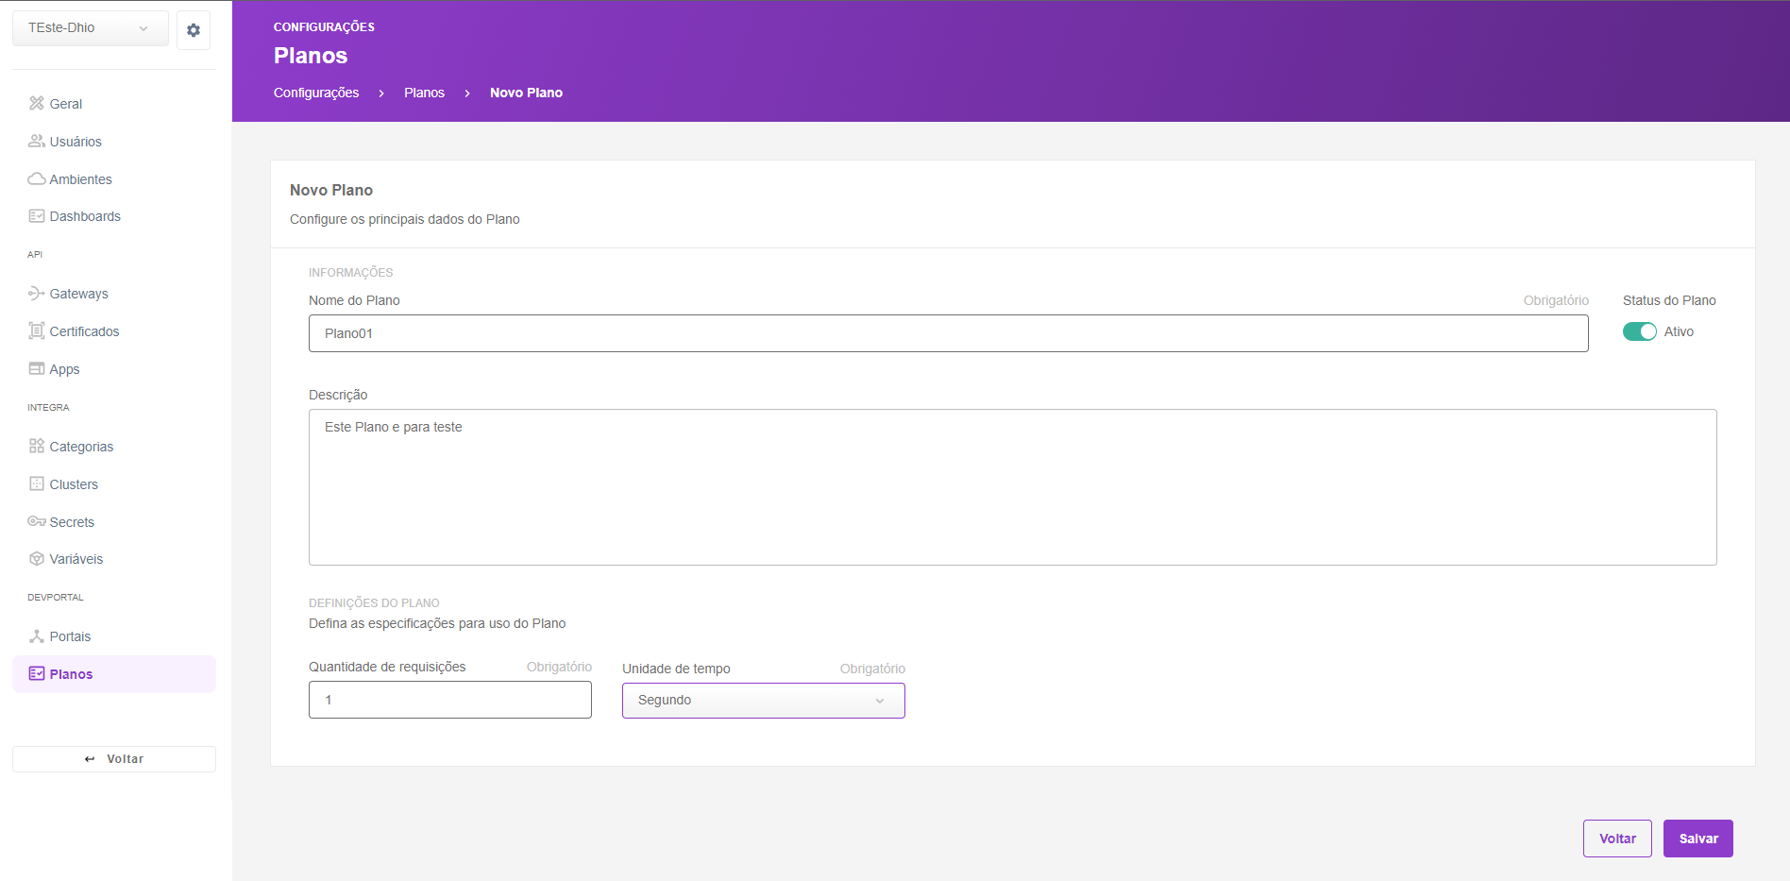Viewport: 1790px width, 881px height.
Task: Open Secrets menu item
Action: click(114, 522)
